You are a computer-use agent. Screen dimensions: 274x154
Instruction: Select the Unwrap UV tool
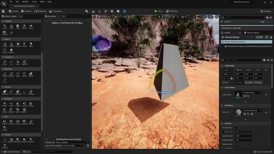11,122
